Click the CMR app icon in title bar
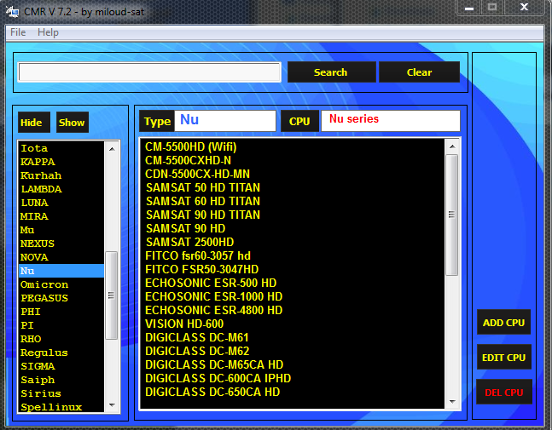The width and height of the screenshot is (552, 430). [13, 12]
